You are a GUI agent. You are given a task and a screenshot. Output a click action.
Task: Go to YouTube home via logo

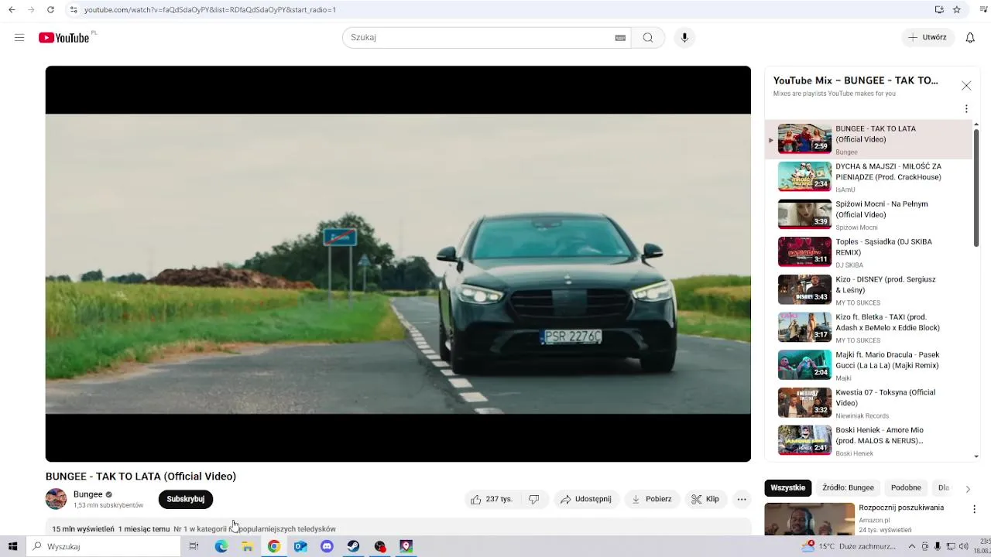[64, 38]
